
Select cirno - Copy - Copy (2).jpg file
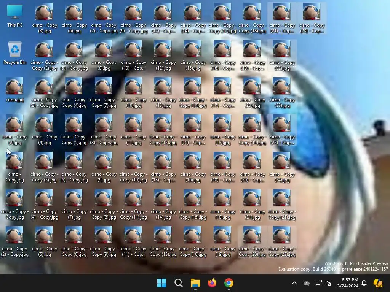coord(44,55)
